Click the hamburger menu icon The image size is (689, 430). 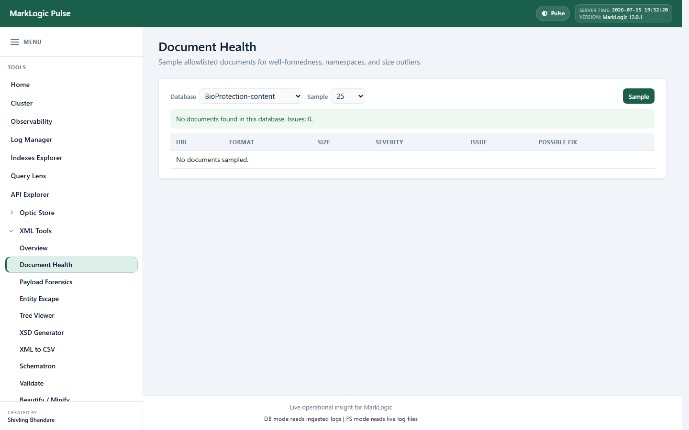[x=15, y=42]
